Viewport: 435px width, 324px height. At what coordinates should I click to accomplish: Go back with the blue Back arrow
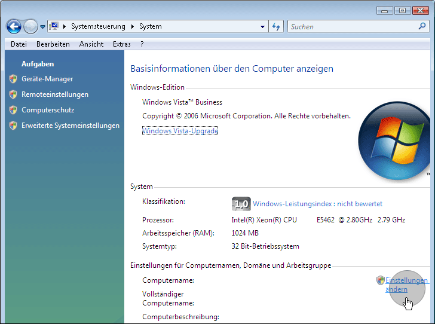(14, 27)
